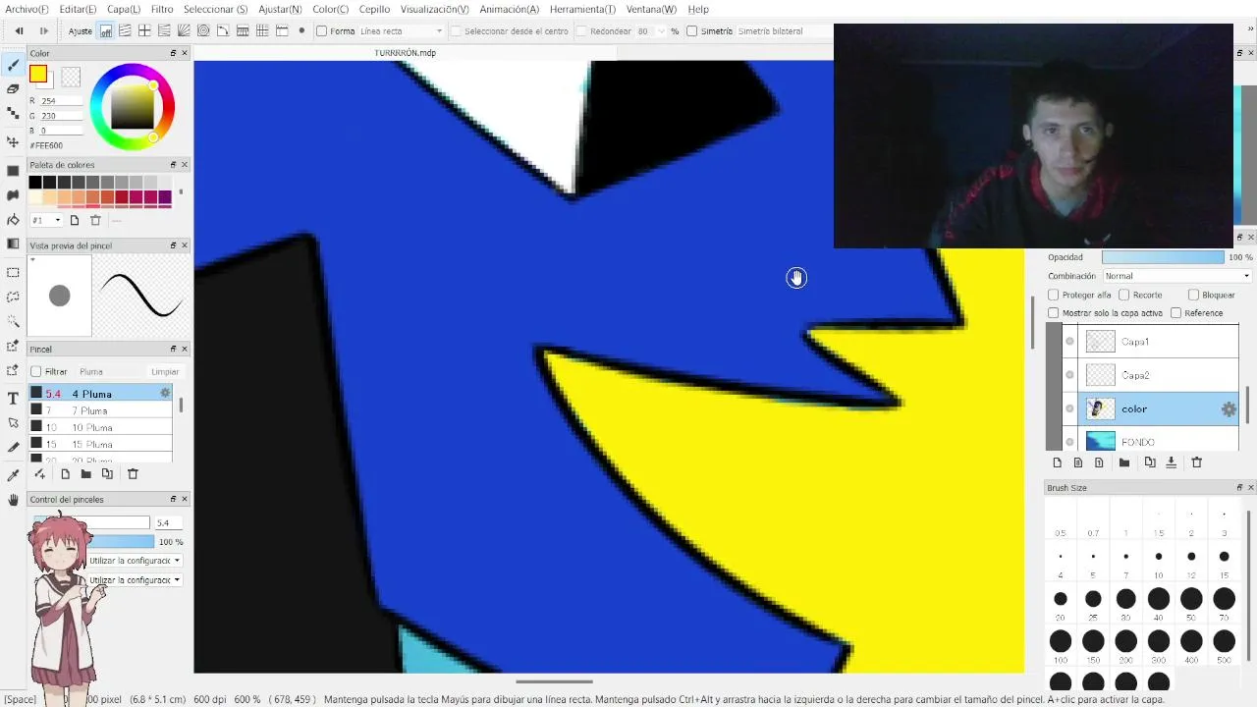Enable the Forma checkbox
Image resolution: width=1257 pixels, height=707 pixels.
tap(321, 31)
